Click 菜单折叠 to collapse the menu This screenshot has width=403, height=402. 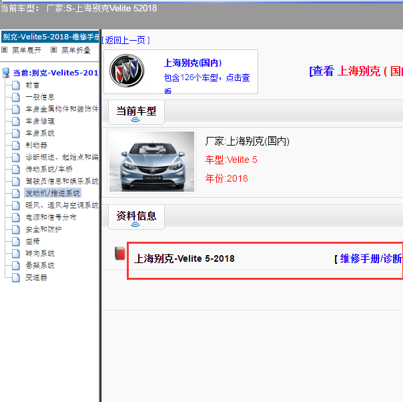click(x=76, y=50)
